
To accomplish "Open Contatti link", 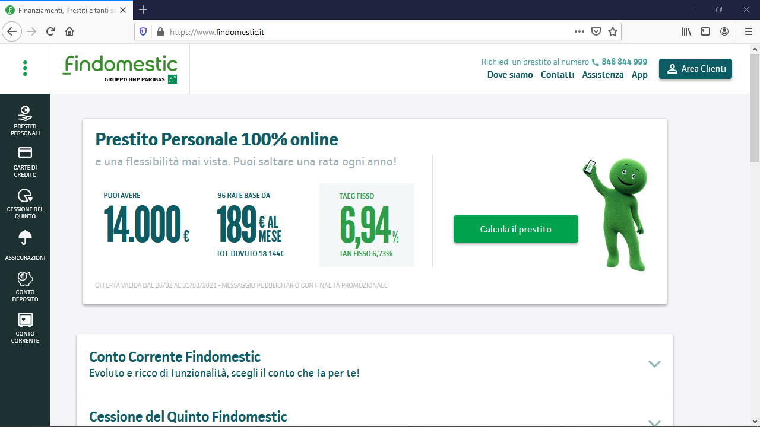I will (558, 75).
